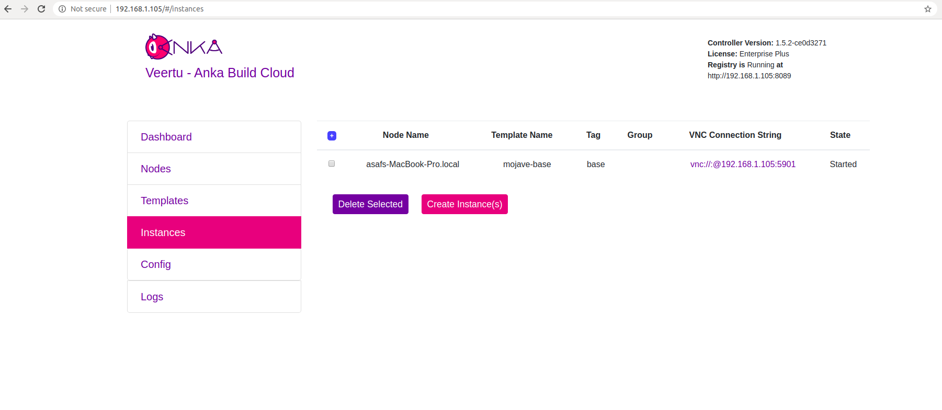The height and width of the screenshot is (410, 942).
Task: Bookmark this page using the star icon
Action: (x=927, y=9)
